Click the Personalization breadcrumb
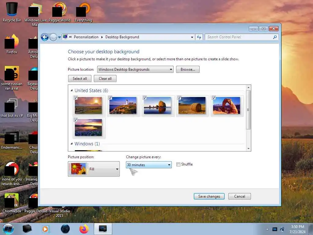The width and height of the screenshot is (313, 235). pyautogui.click(x=86, y=37)
